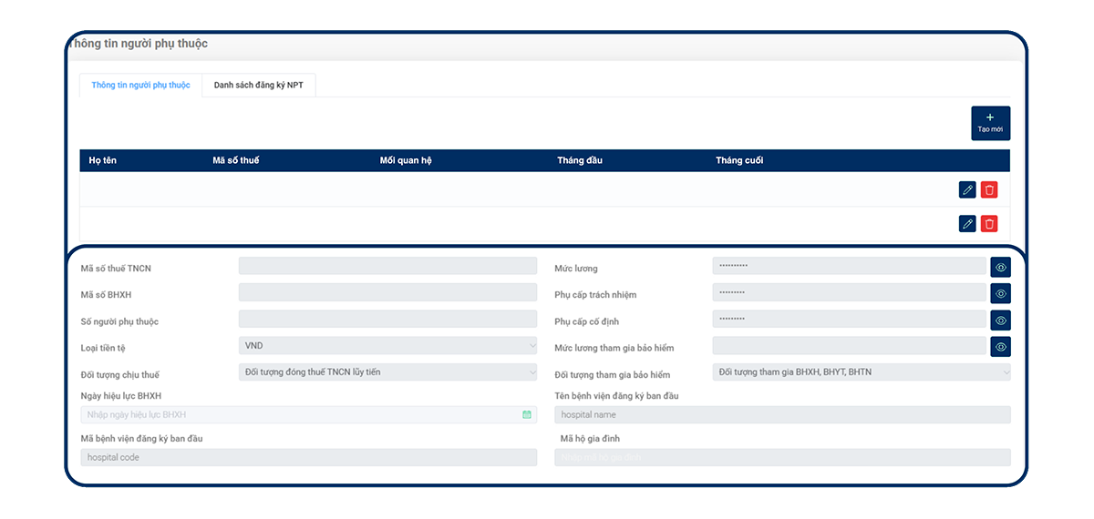Image resolution: width=1094 pixels, height=519 pixels.
Task: Click the Phụ cấp trách nhiệm field
Action: coord(850,292)
